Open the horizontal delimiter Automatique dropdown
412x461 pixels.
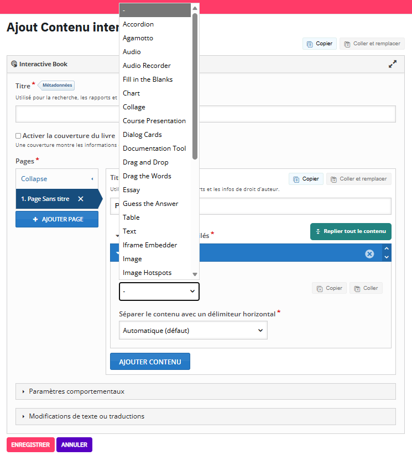point(193,331)
